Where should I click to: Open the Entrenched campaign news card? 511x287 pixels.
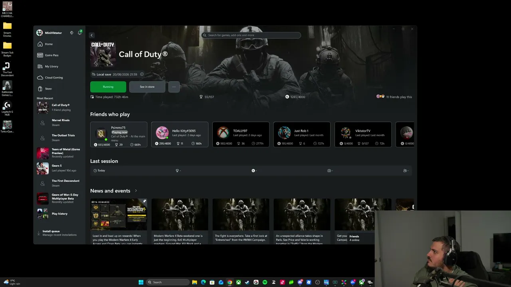coord(241,220)
